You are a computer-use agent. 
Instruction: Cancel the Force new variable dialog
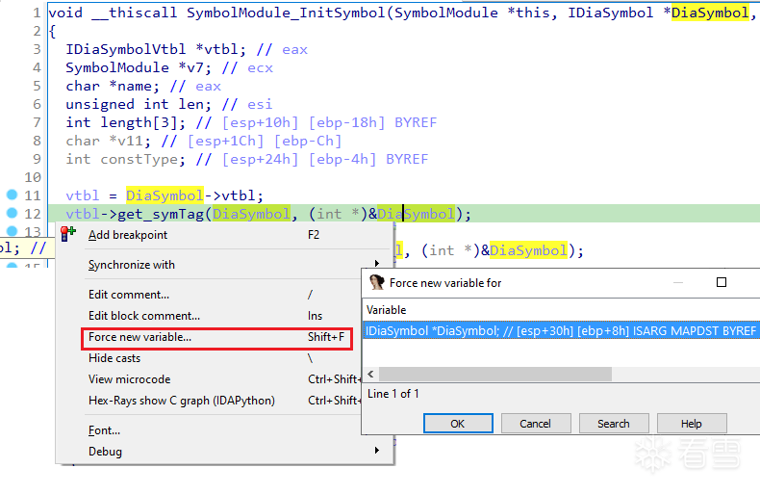[x=536, y=424]
